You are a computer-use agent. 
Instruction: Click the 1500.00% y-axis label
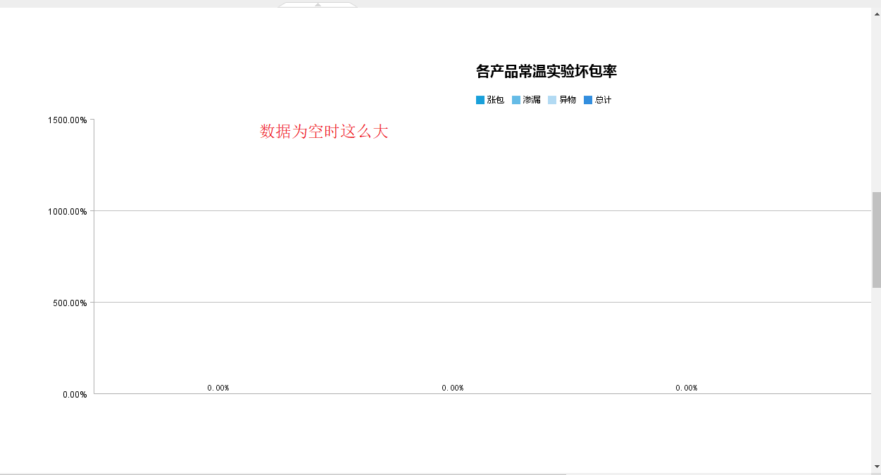click(68, 120)
